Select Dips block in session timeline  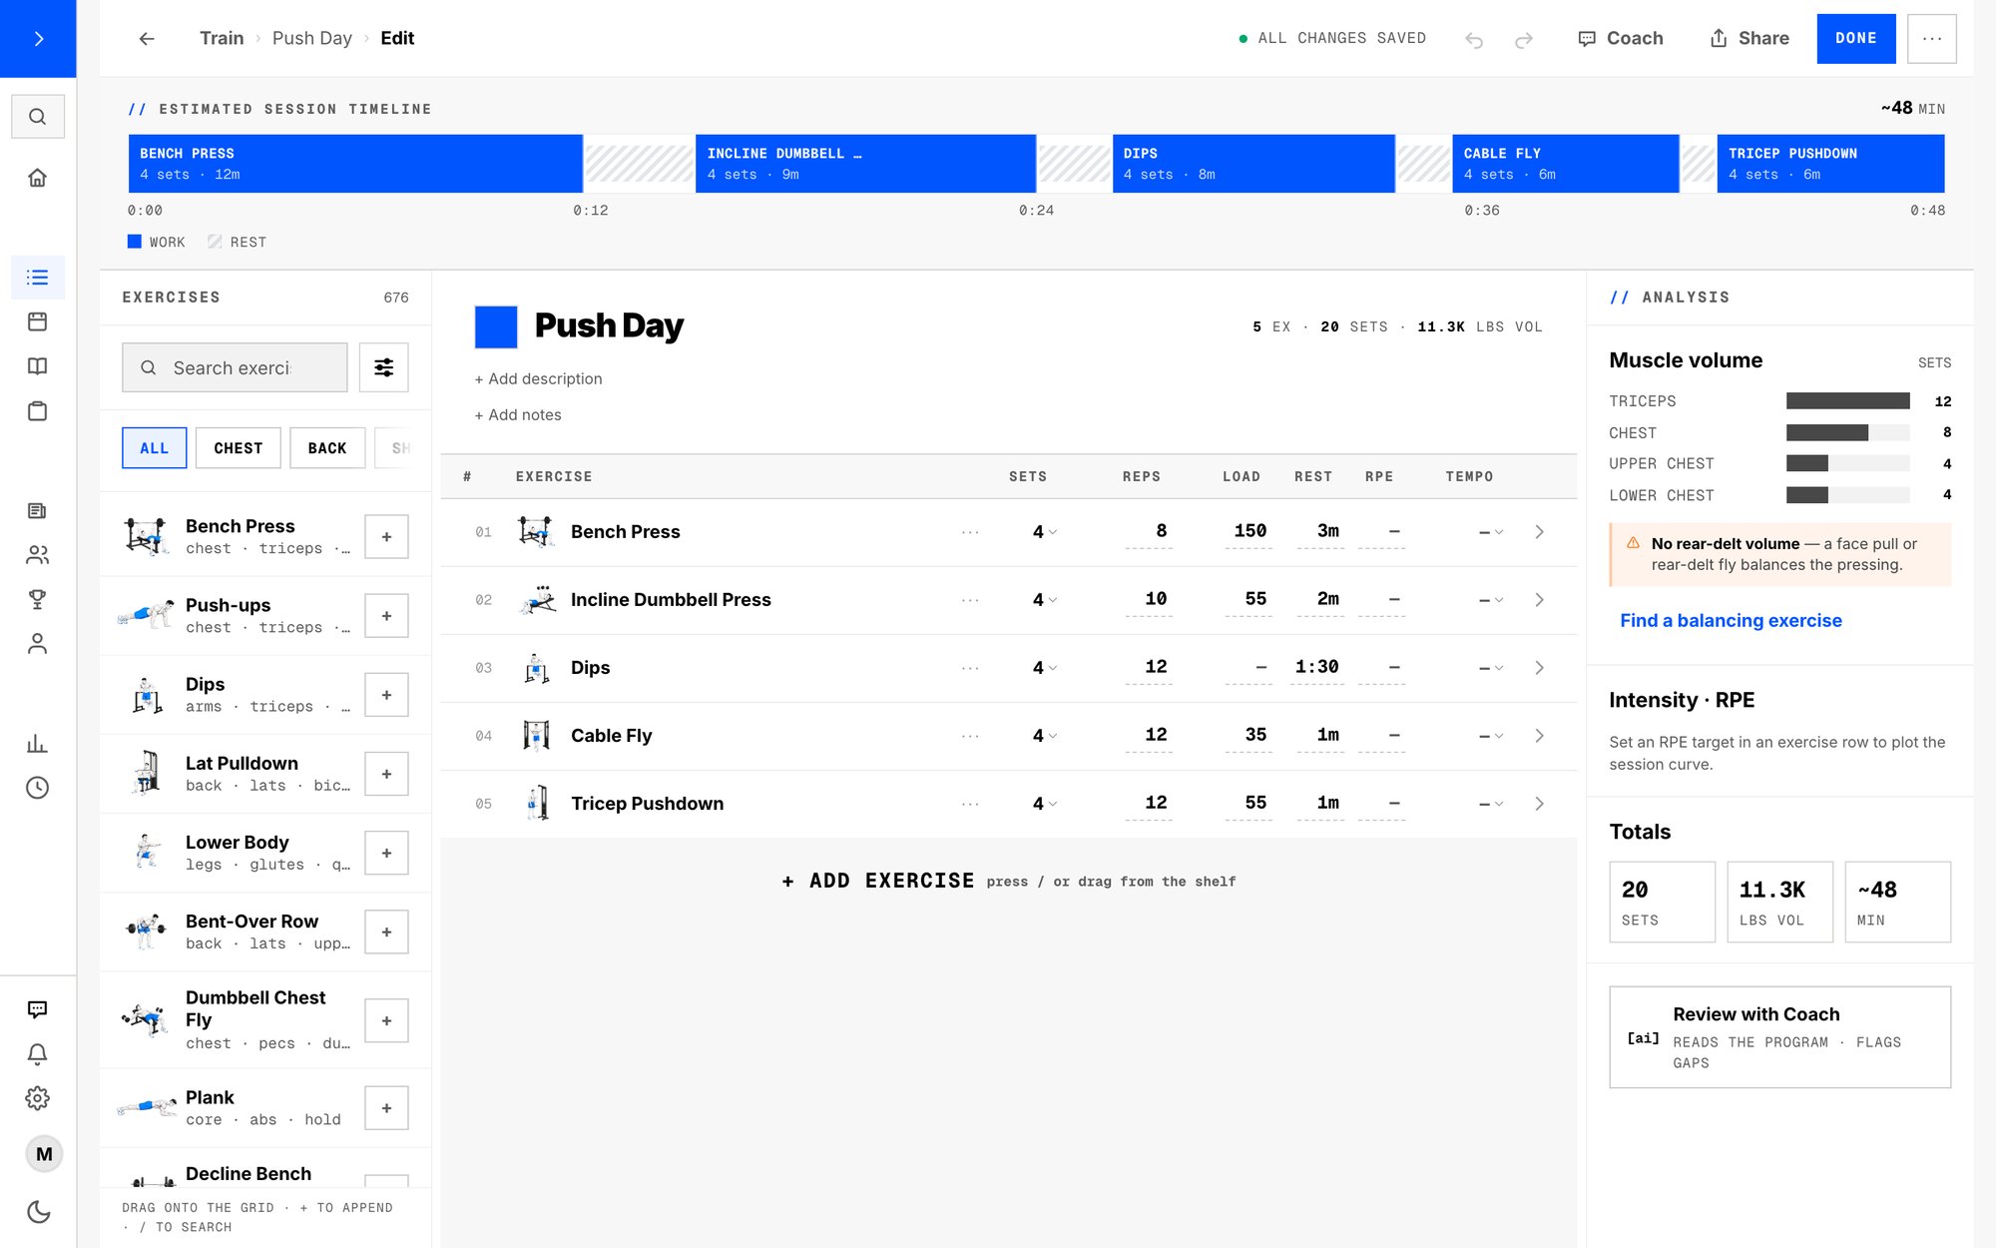click(1253, 164)
